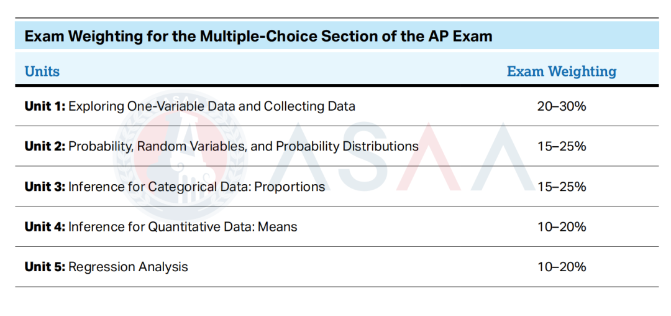Click the Unit 5 10–20% weighting

[562, 267]
